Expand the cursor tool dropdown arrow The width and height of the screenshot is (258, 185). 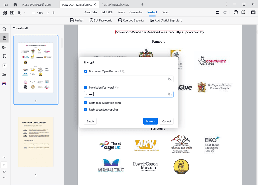pos(25,13)
